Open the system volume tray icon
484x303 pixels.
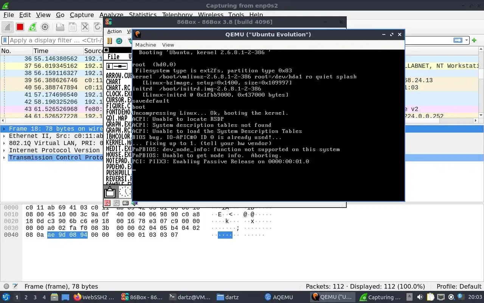point(420,297)
